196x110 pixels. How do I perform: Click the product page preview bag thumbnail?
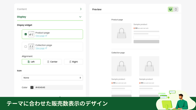point(122,33)
